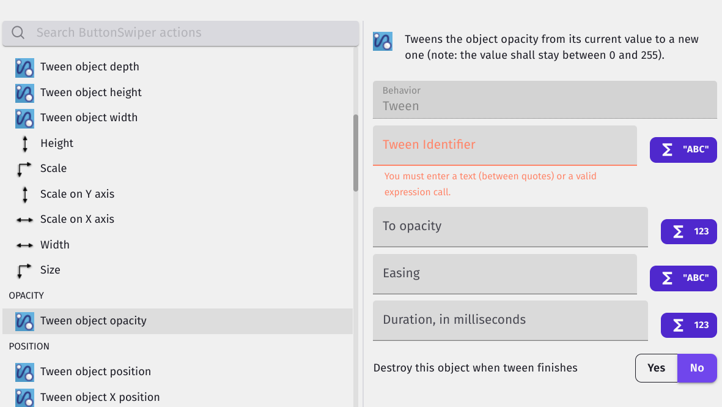Click the Tween object height icon
Image resolution: width=722 pixels, height=407 pixels.
24,93
